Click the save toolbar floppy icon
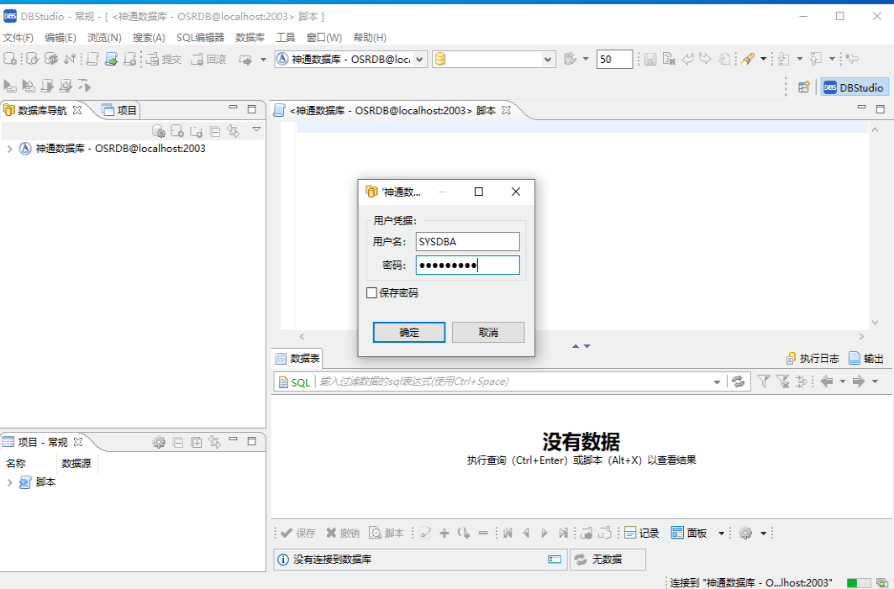894x589 pixels. pos(650,59)
